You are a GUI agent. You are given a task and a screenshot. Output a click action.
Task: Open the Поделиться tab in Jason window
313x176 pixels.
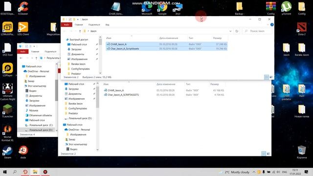(x=94, y=24)
